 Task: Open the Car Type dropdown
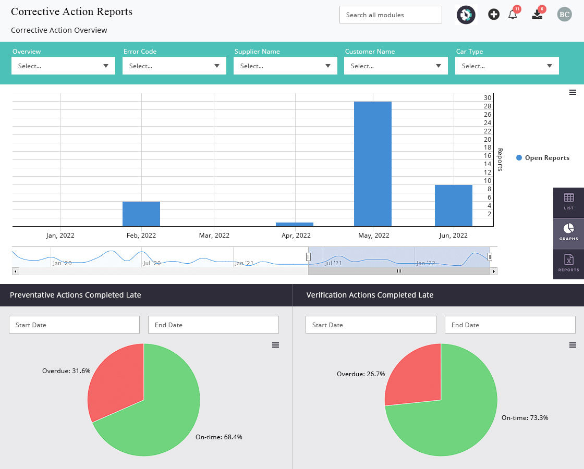(507, 66)
